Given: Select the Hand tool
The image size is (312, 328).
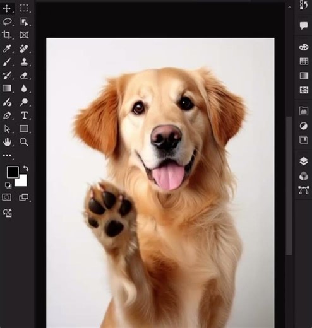Looking at the screenshot, I should (x=7, y=142).
